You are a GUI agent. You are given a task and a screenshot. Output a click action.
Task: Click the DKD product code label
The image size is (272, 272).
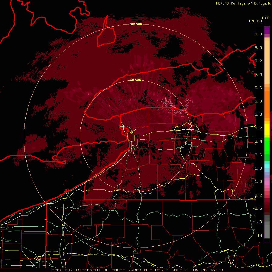pyautogui.click(x=266, y=18)
